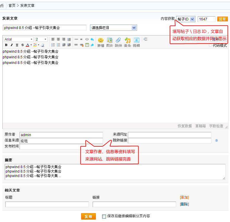This screenshot has height=222, width=230.
Task: Open the highlight color dropdown arrow
Action: click(x=38, y=45)
